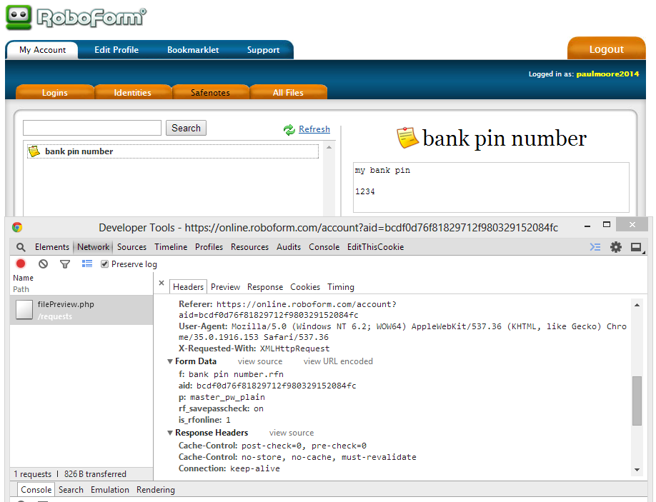
Task: Click the DevTools magnifier search icon
Action: [x=21, y=247]
